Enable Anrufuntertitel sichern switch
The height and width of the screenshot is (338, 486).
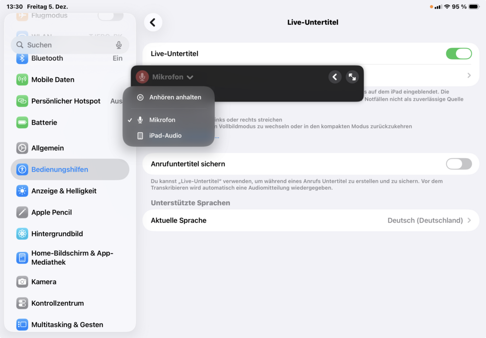[x=458, y=164]
